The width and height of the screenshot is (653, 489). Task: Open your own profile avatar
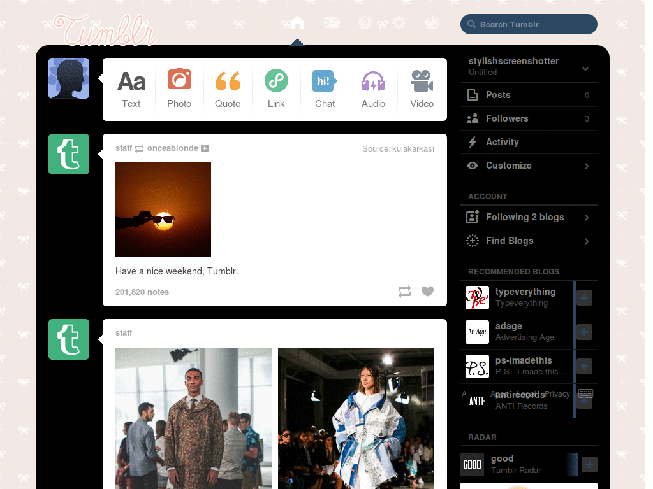(69, 78)
